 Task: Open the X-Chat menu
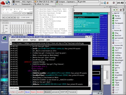click(x=13, y=40)
